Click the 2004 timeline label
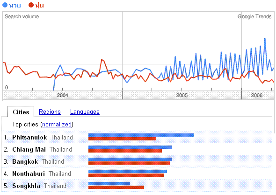The height and width of the screenshot is (195, 276). pos(63,95)
